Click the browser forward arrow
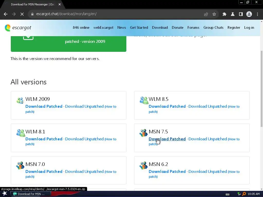 (x=14, y=14)
